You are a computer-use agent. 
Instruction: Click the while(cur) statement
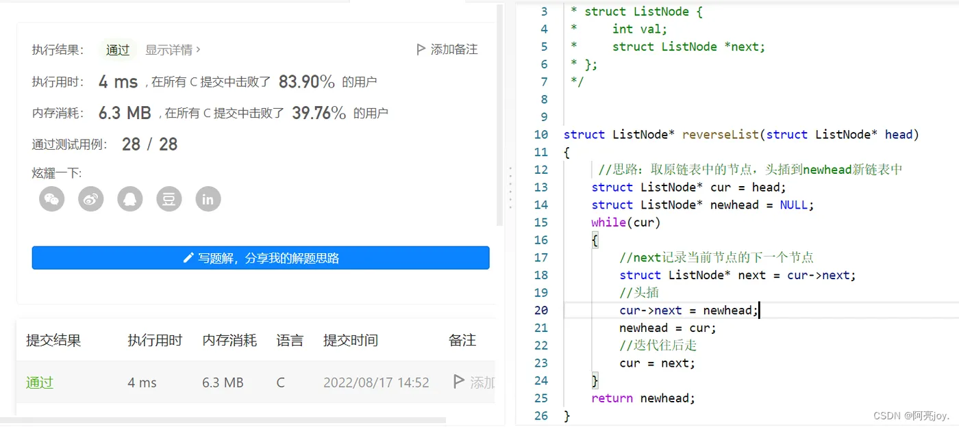(626, 222)
